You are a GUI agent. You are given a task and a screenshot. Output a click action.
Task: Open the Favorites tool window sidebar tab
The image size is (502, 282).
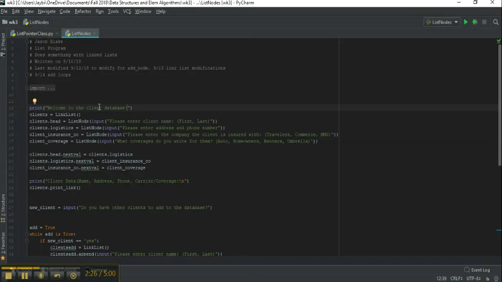3,246
